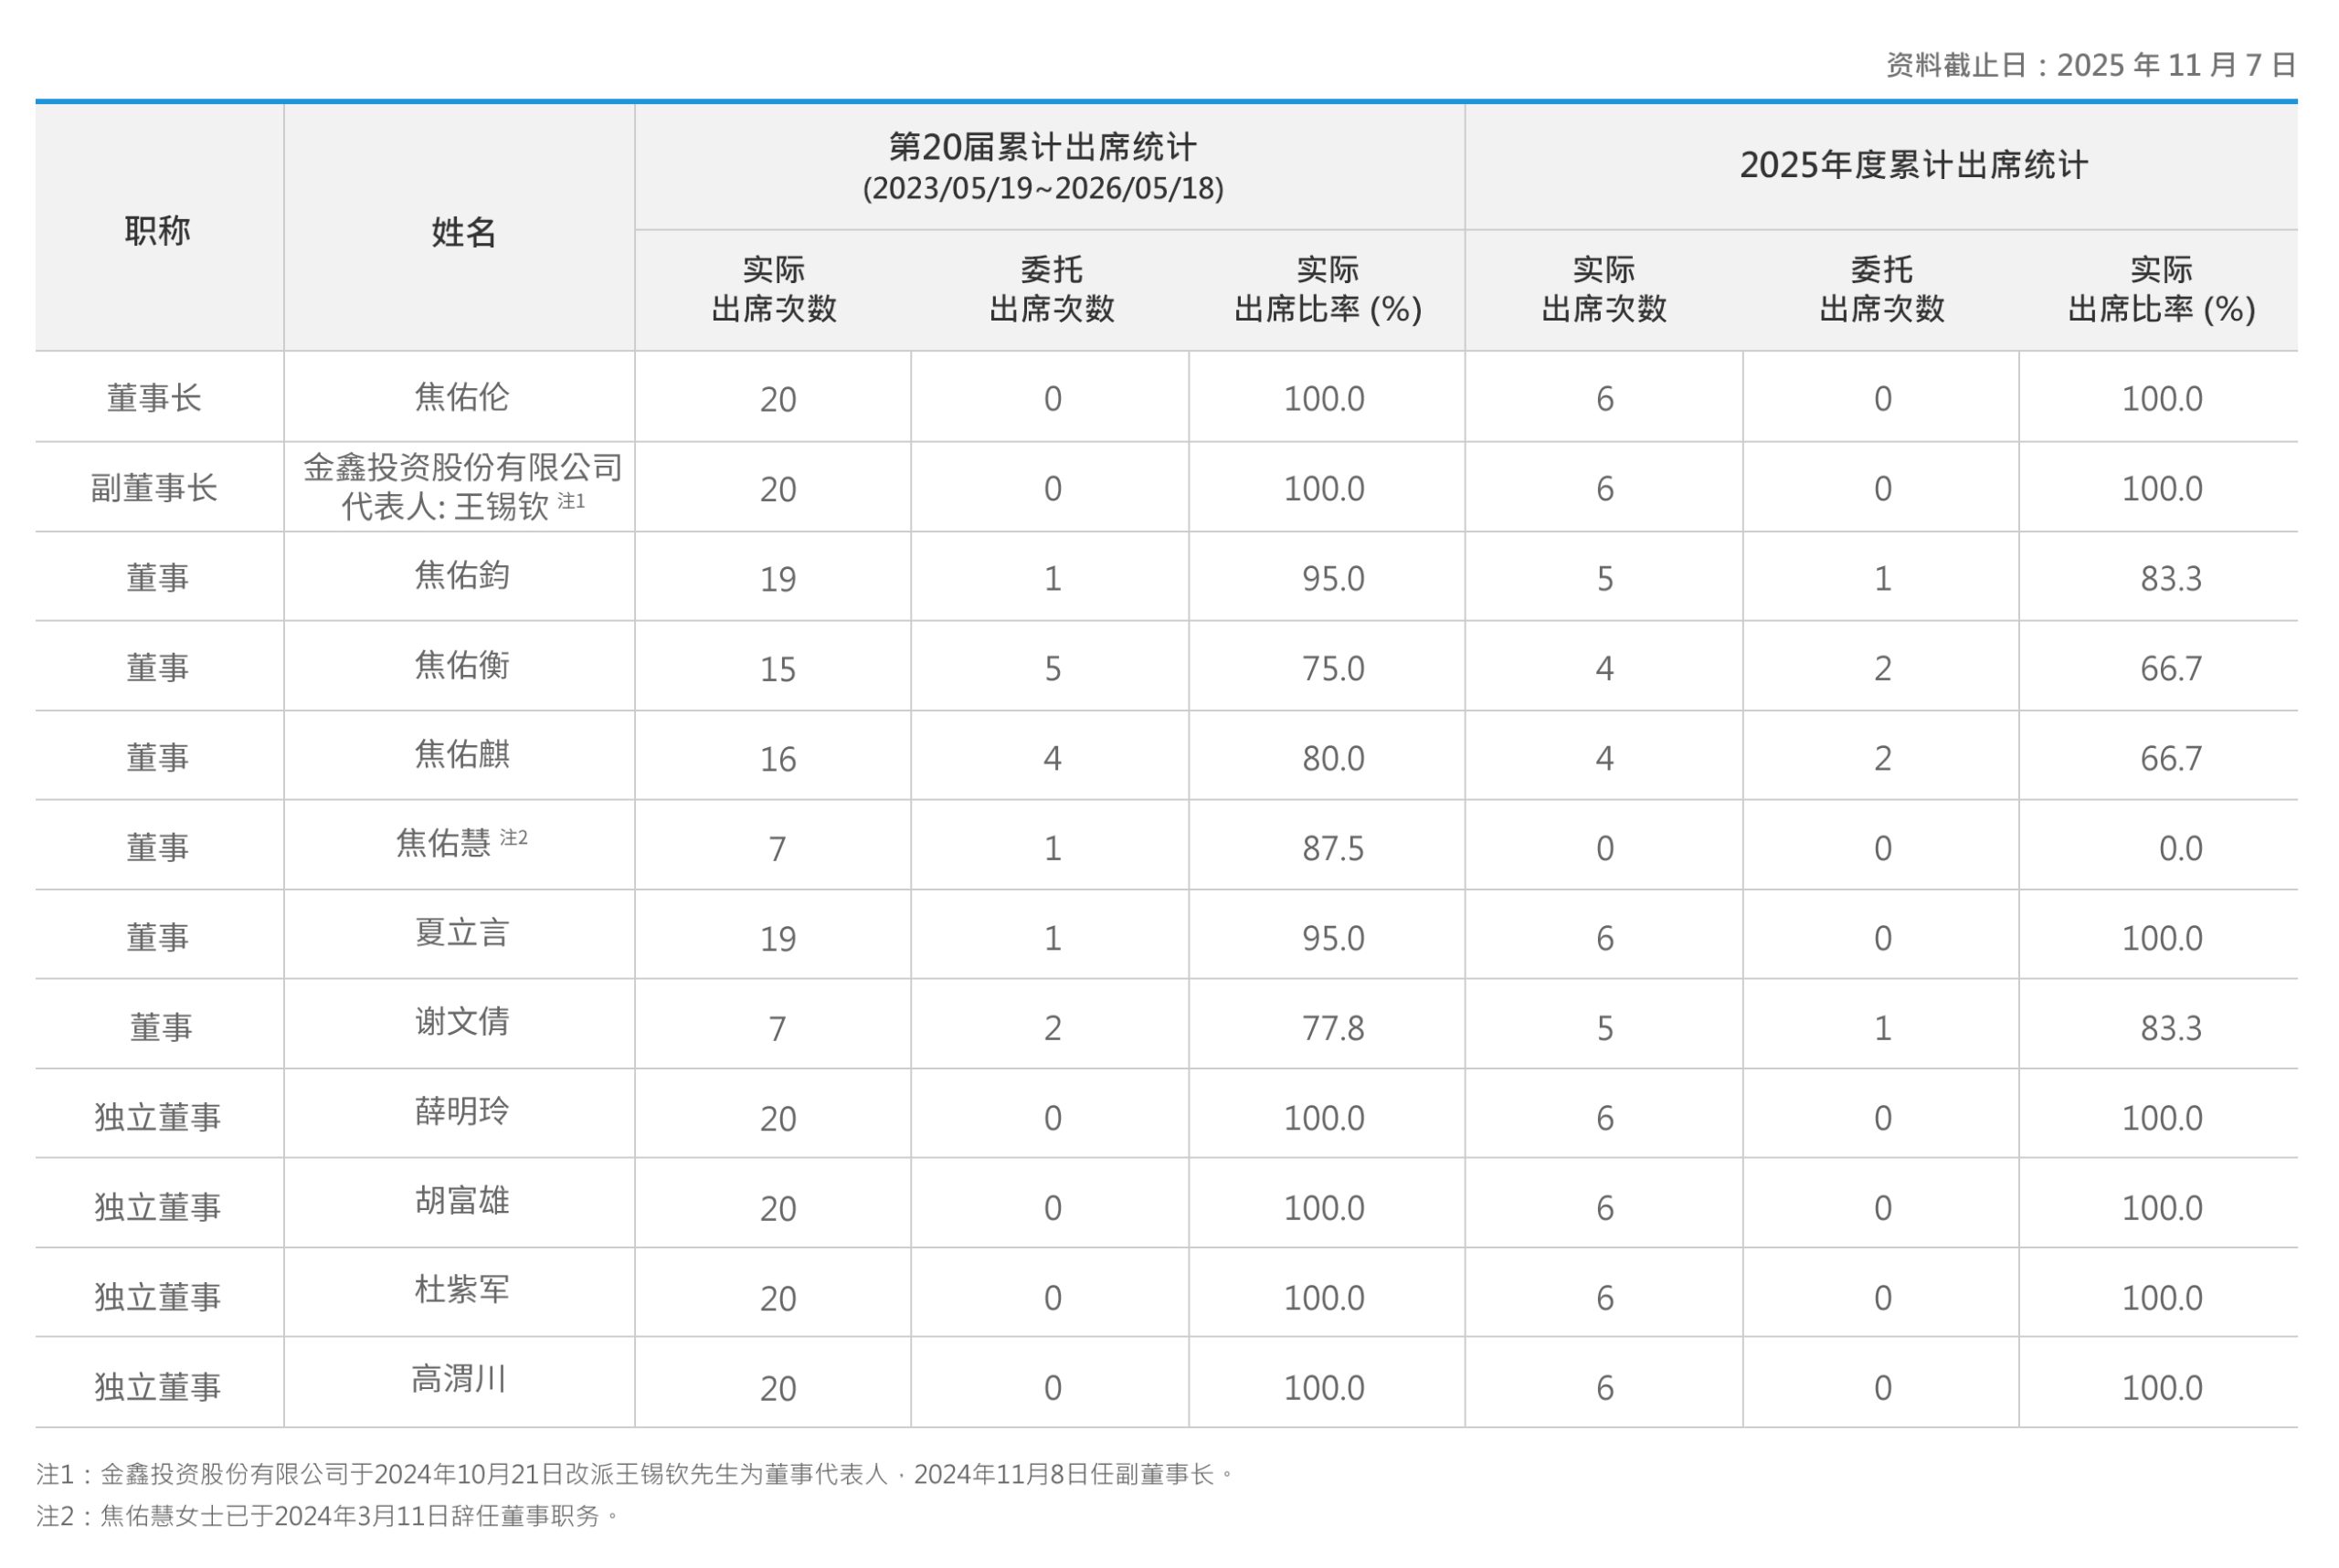
Task: Click the 姓名 column header
Action: point(463,232)
